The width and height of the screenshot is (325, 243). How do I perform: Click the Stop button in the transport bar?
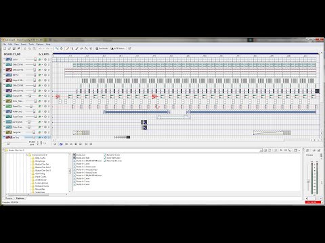[x=80, y=144]
